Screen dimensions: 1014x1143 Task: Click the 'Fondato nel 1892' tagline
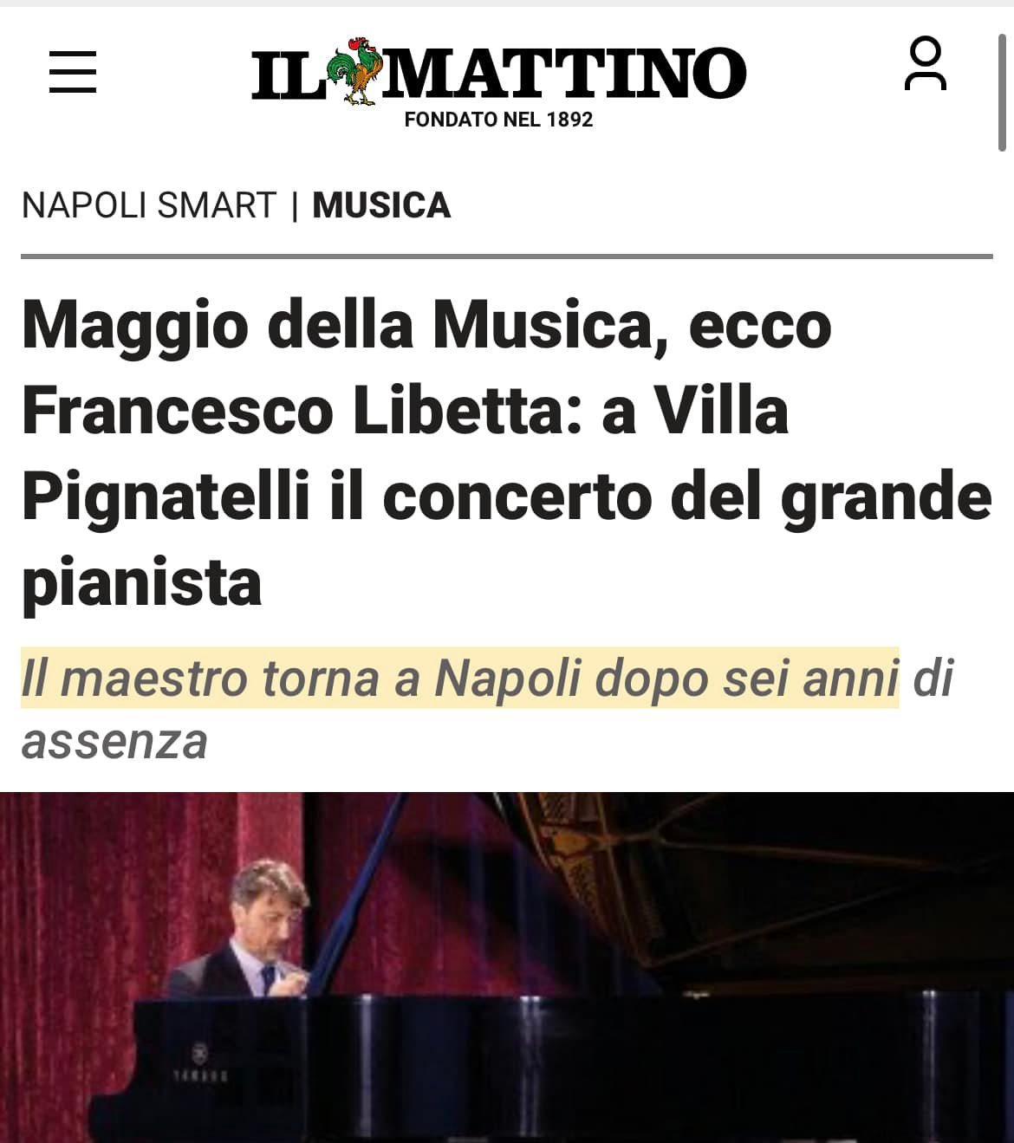tap(498, 120)
